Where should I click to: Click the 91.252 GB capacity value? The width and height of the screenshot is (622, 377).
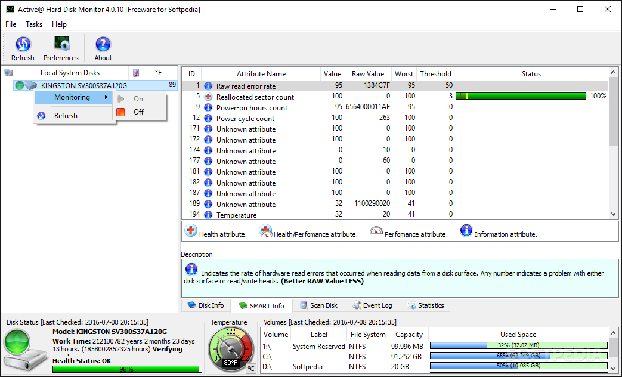[x=406, y=356]
